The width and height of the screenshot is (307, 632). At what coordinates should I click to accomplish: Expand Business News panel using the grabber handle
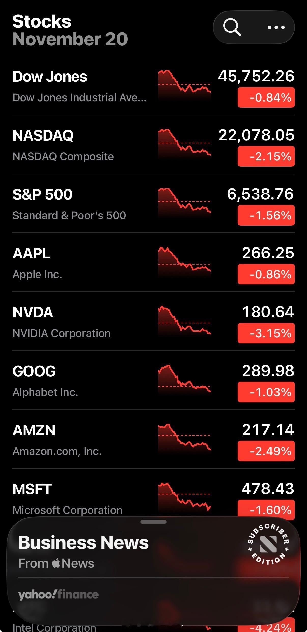(x=153, y=522)
